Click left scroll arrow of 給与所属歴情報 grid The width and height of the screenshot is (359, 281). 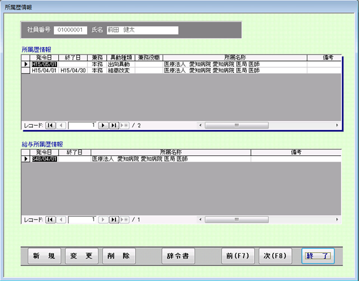click(x=200, y=219)
